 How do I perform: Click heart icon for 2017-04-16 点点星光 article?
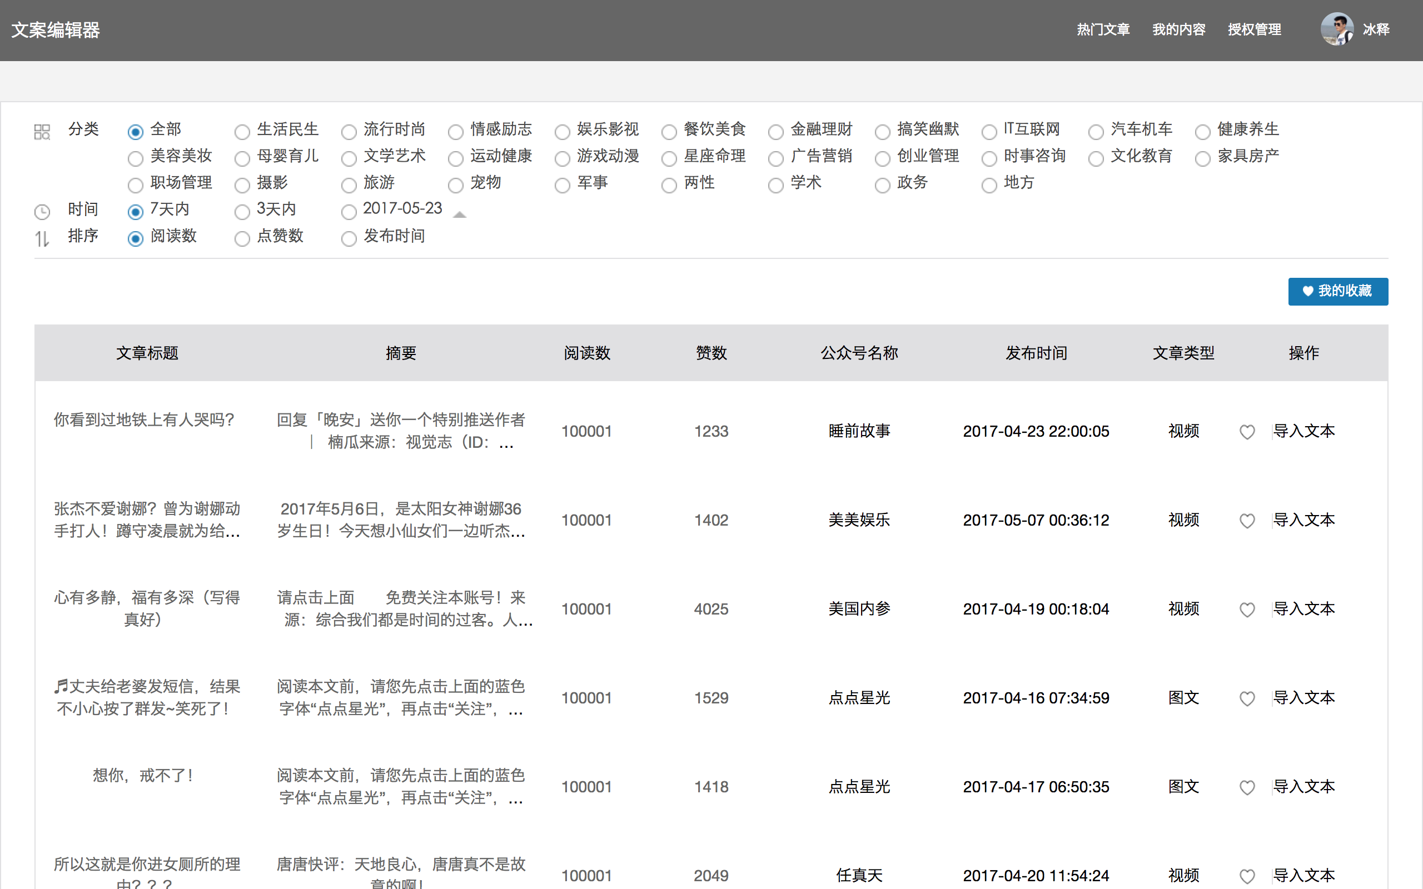(1247, 698)
